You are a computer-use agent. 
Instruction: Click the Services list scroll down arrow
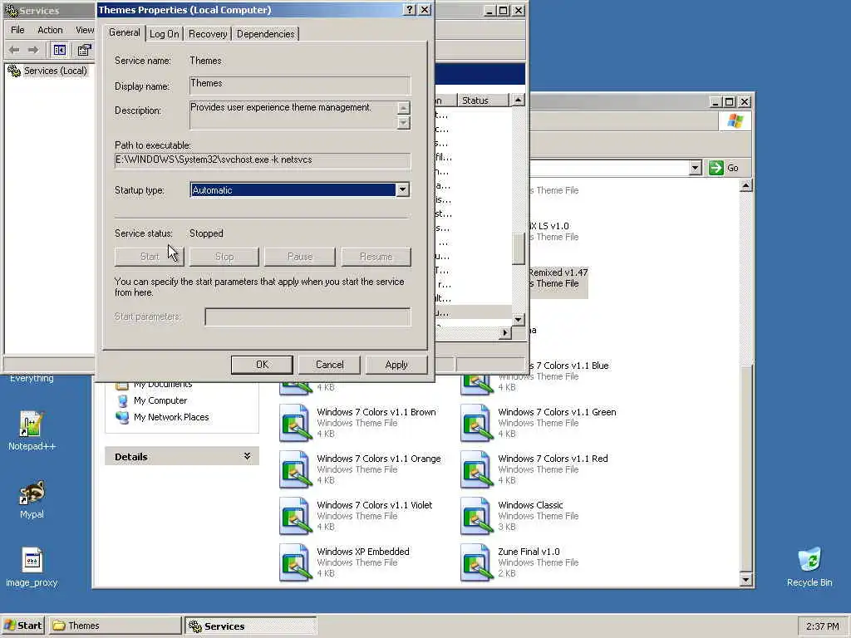click(x=519, y=320)
